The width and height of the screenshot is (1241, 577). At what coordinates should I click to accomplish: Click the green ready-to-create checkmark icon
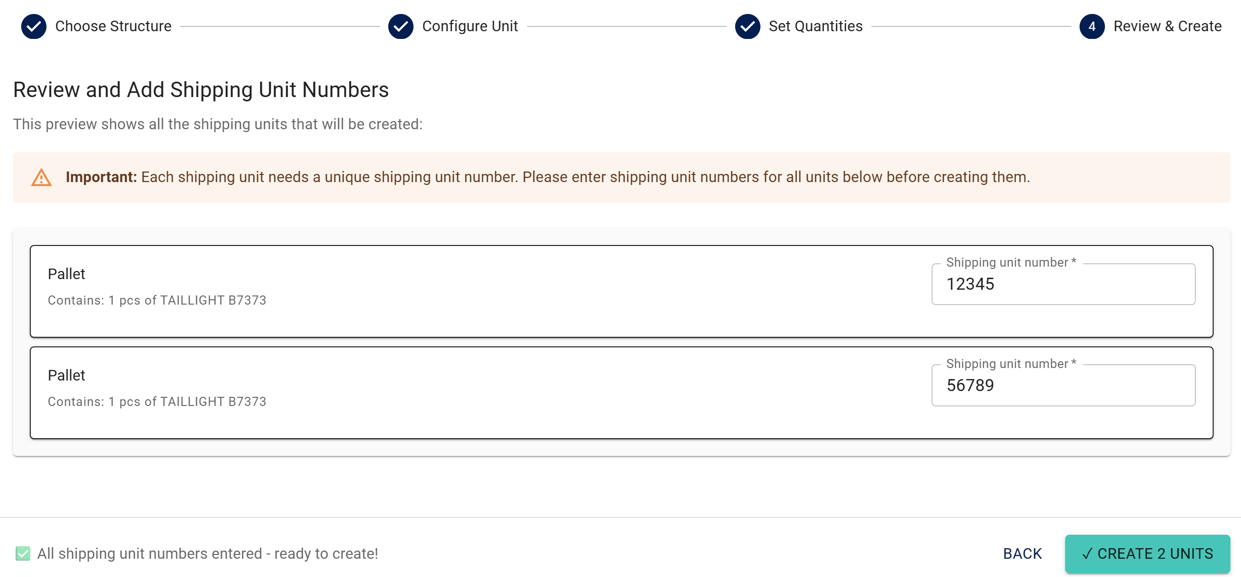(x=23, y=553)
